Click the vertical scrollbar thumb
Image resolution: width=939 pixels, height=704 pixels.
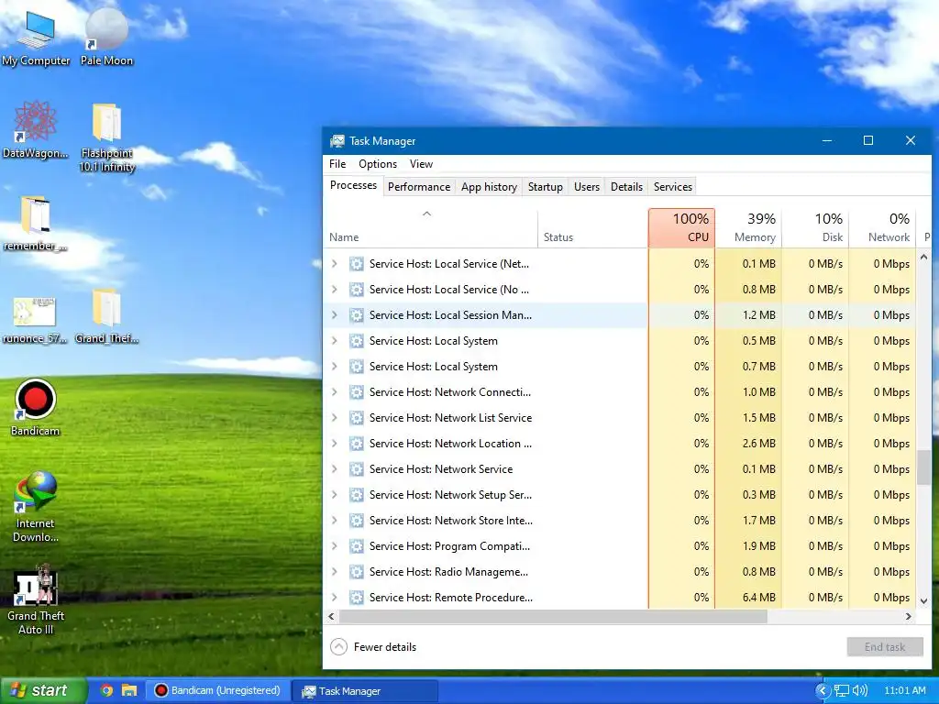tap(923, 467)
